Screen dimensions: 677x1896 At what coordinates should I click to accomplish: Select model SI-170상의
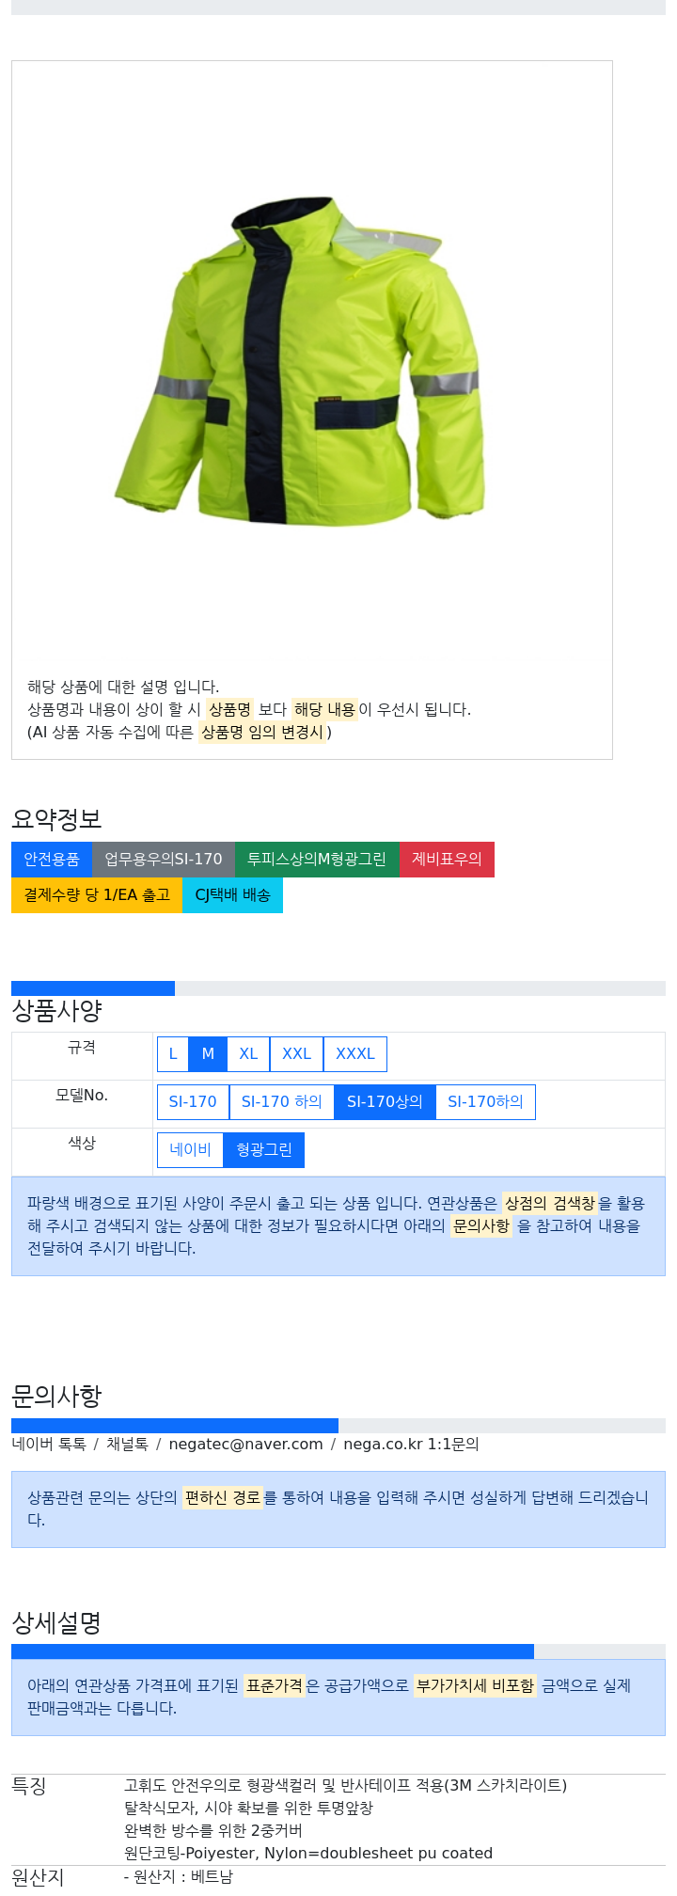pyautogui.click(x=385, y=1102)
